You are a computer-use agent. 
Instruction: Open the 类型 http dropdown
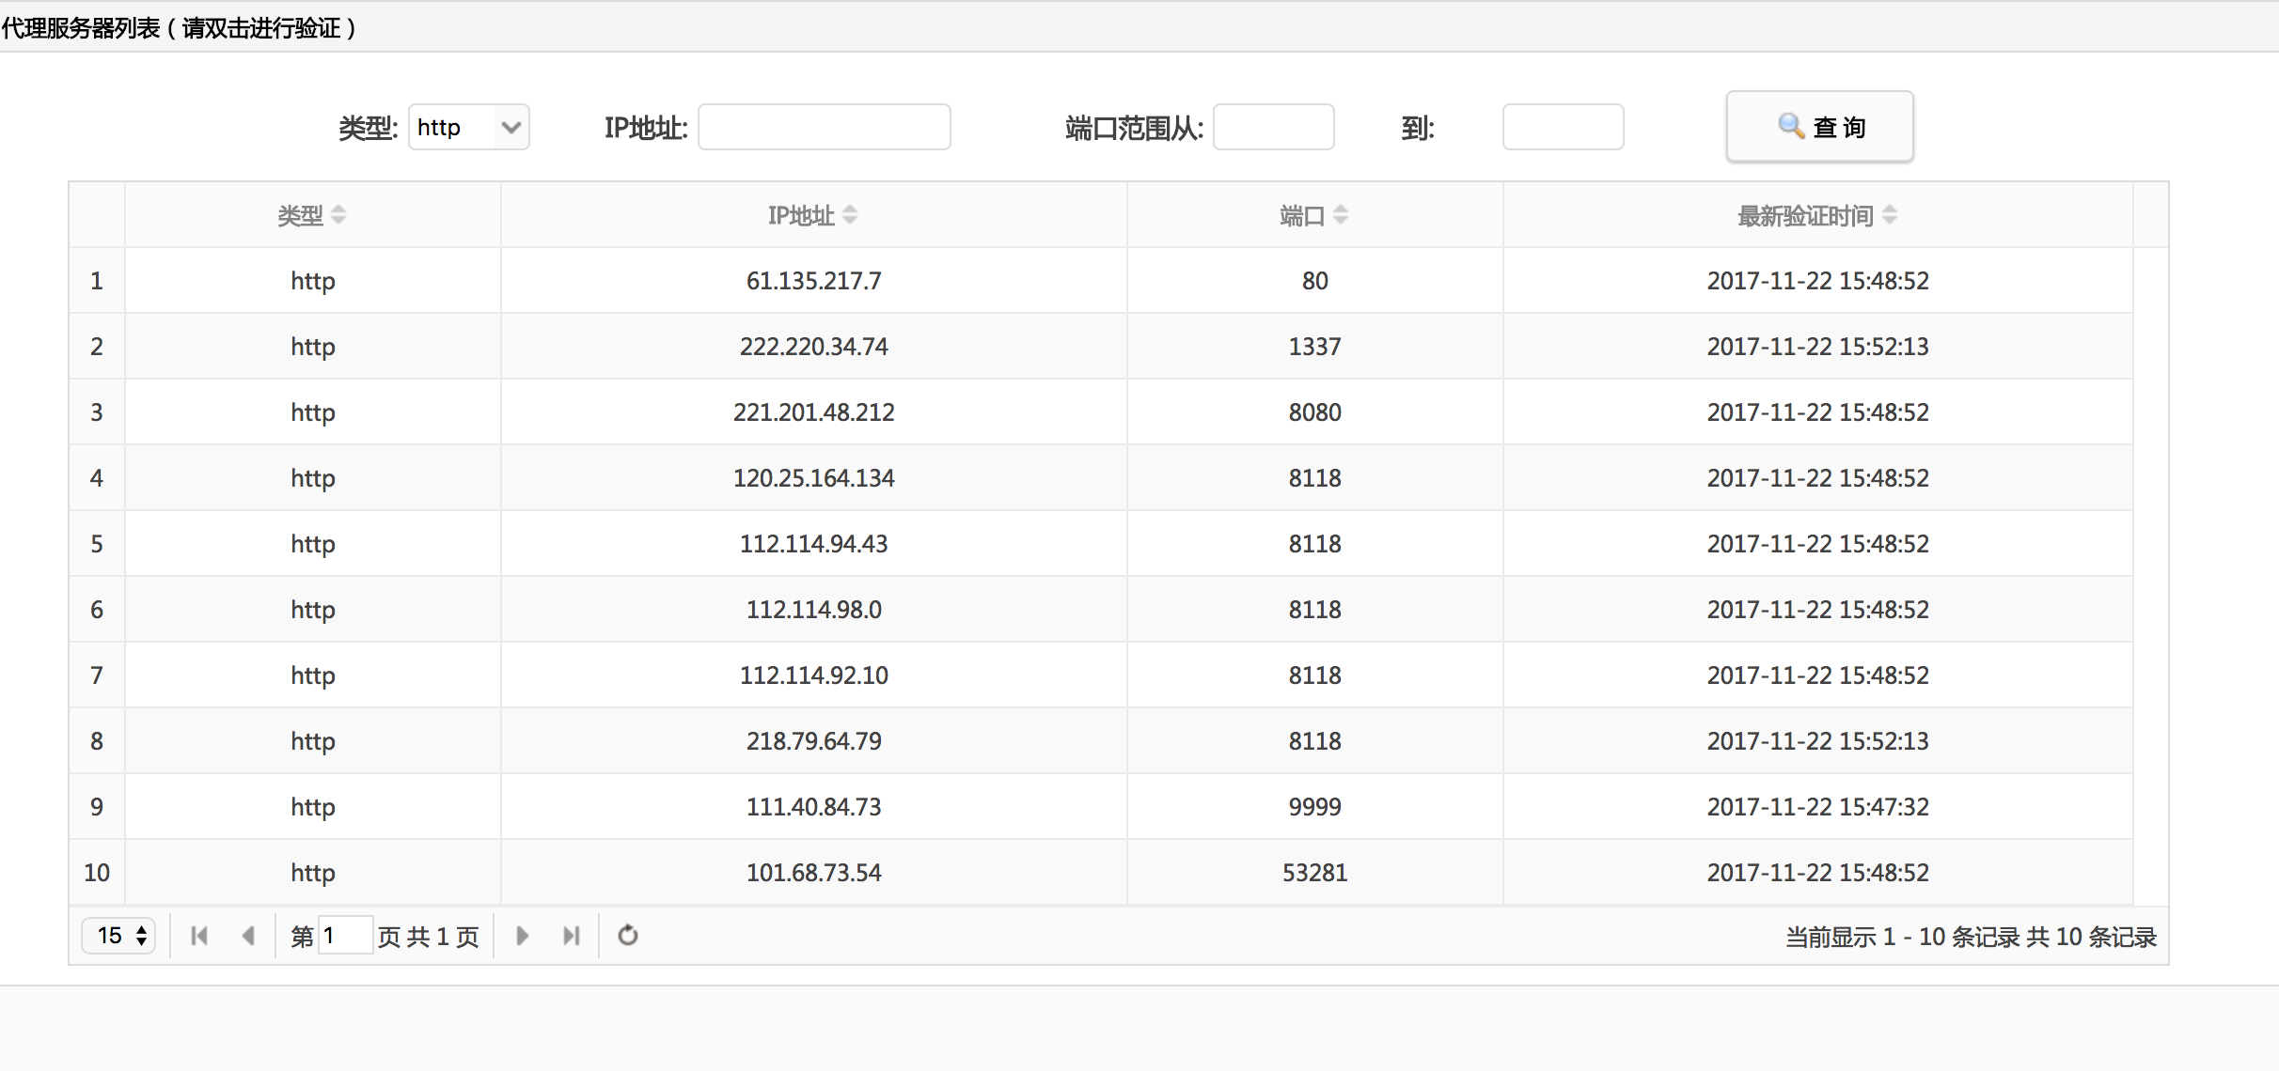468,127
